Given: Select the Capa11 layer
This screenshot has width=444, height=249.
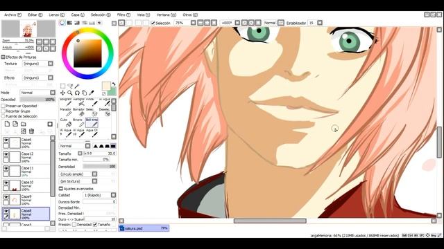Looking at the screenshot, I should click(x=26, y=172).
